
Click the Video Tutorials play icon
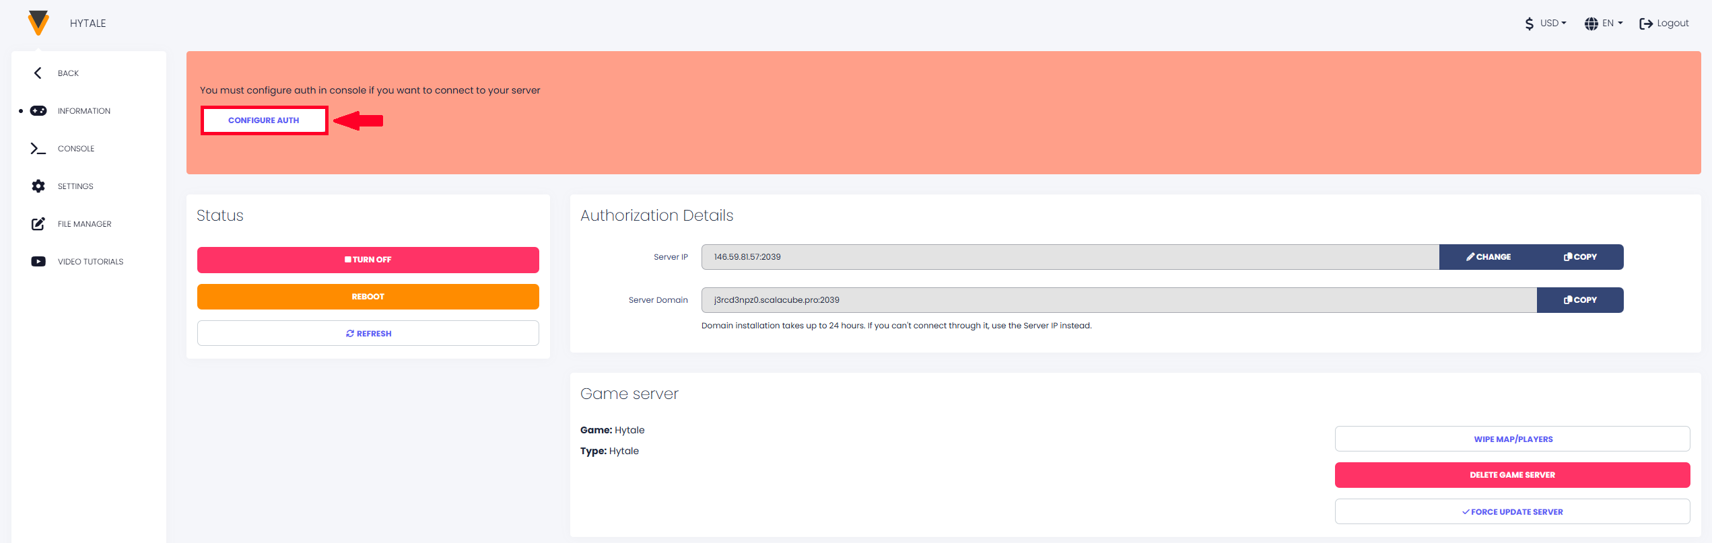point(38,261)
